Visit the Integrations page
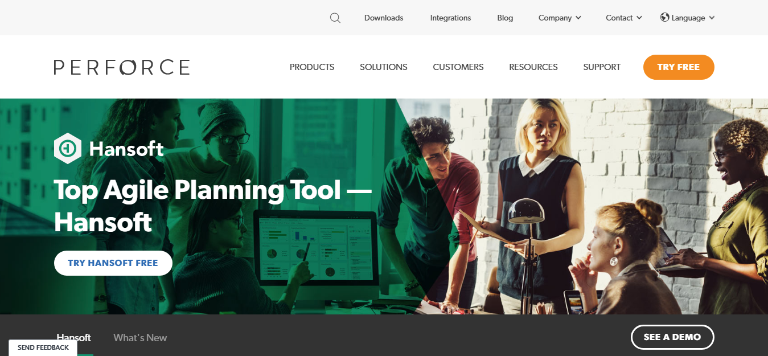768x356 pixels. pyautogui.click(x=450, y=18)
